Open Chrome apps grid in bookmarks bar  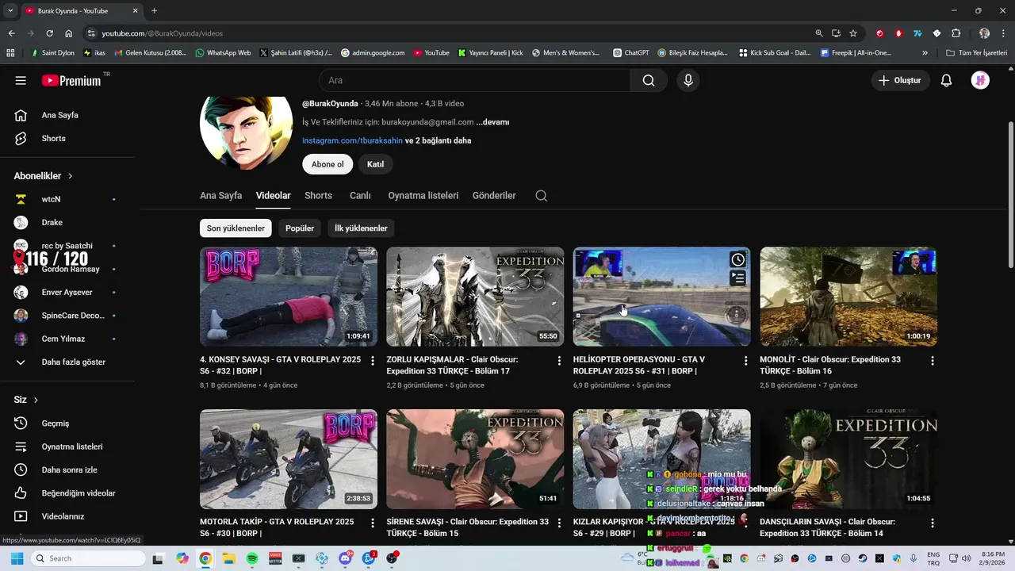(10, 53)
